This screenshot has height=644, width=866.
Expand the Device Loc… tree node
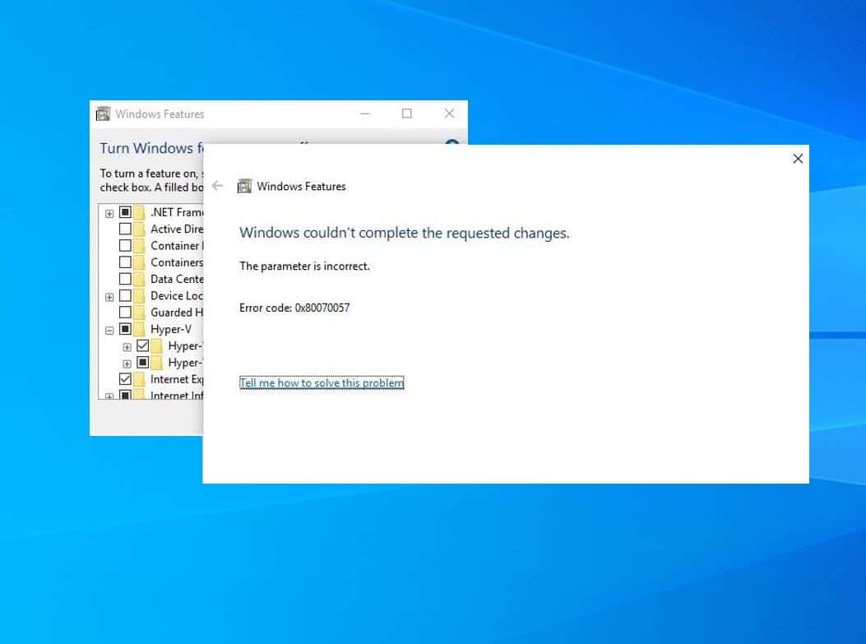click(109, 297)
